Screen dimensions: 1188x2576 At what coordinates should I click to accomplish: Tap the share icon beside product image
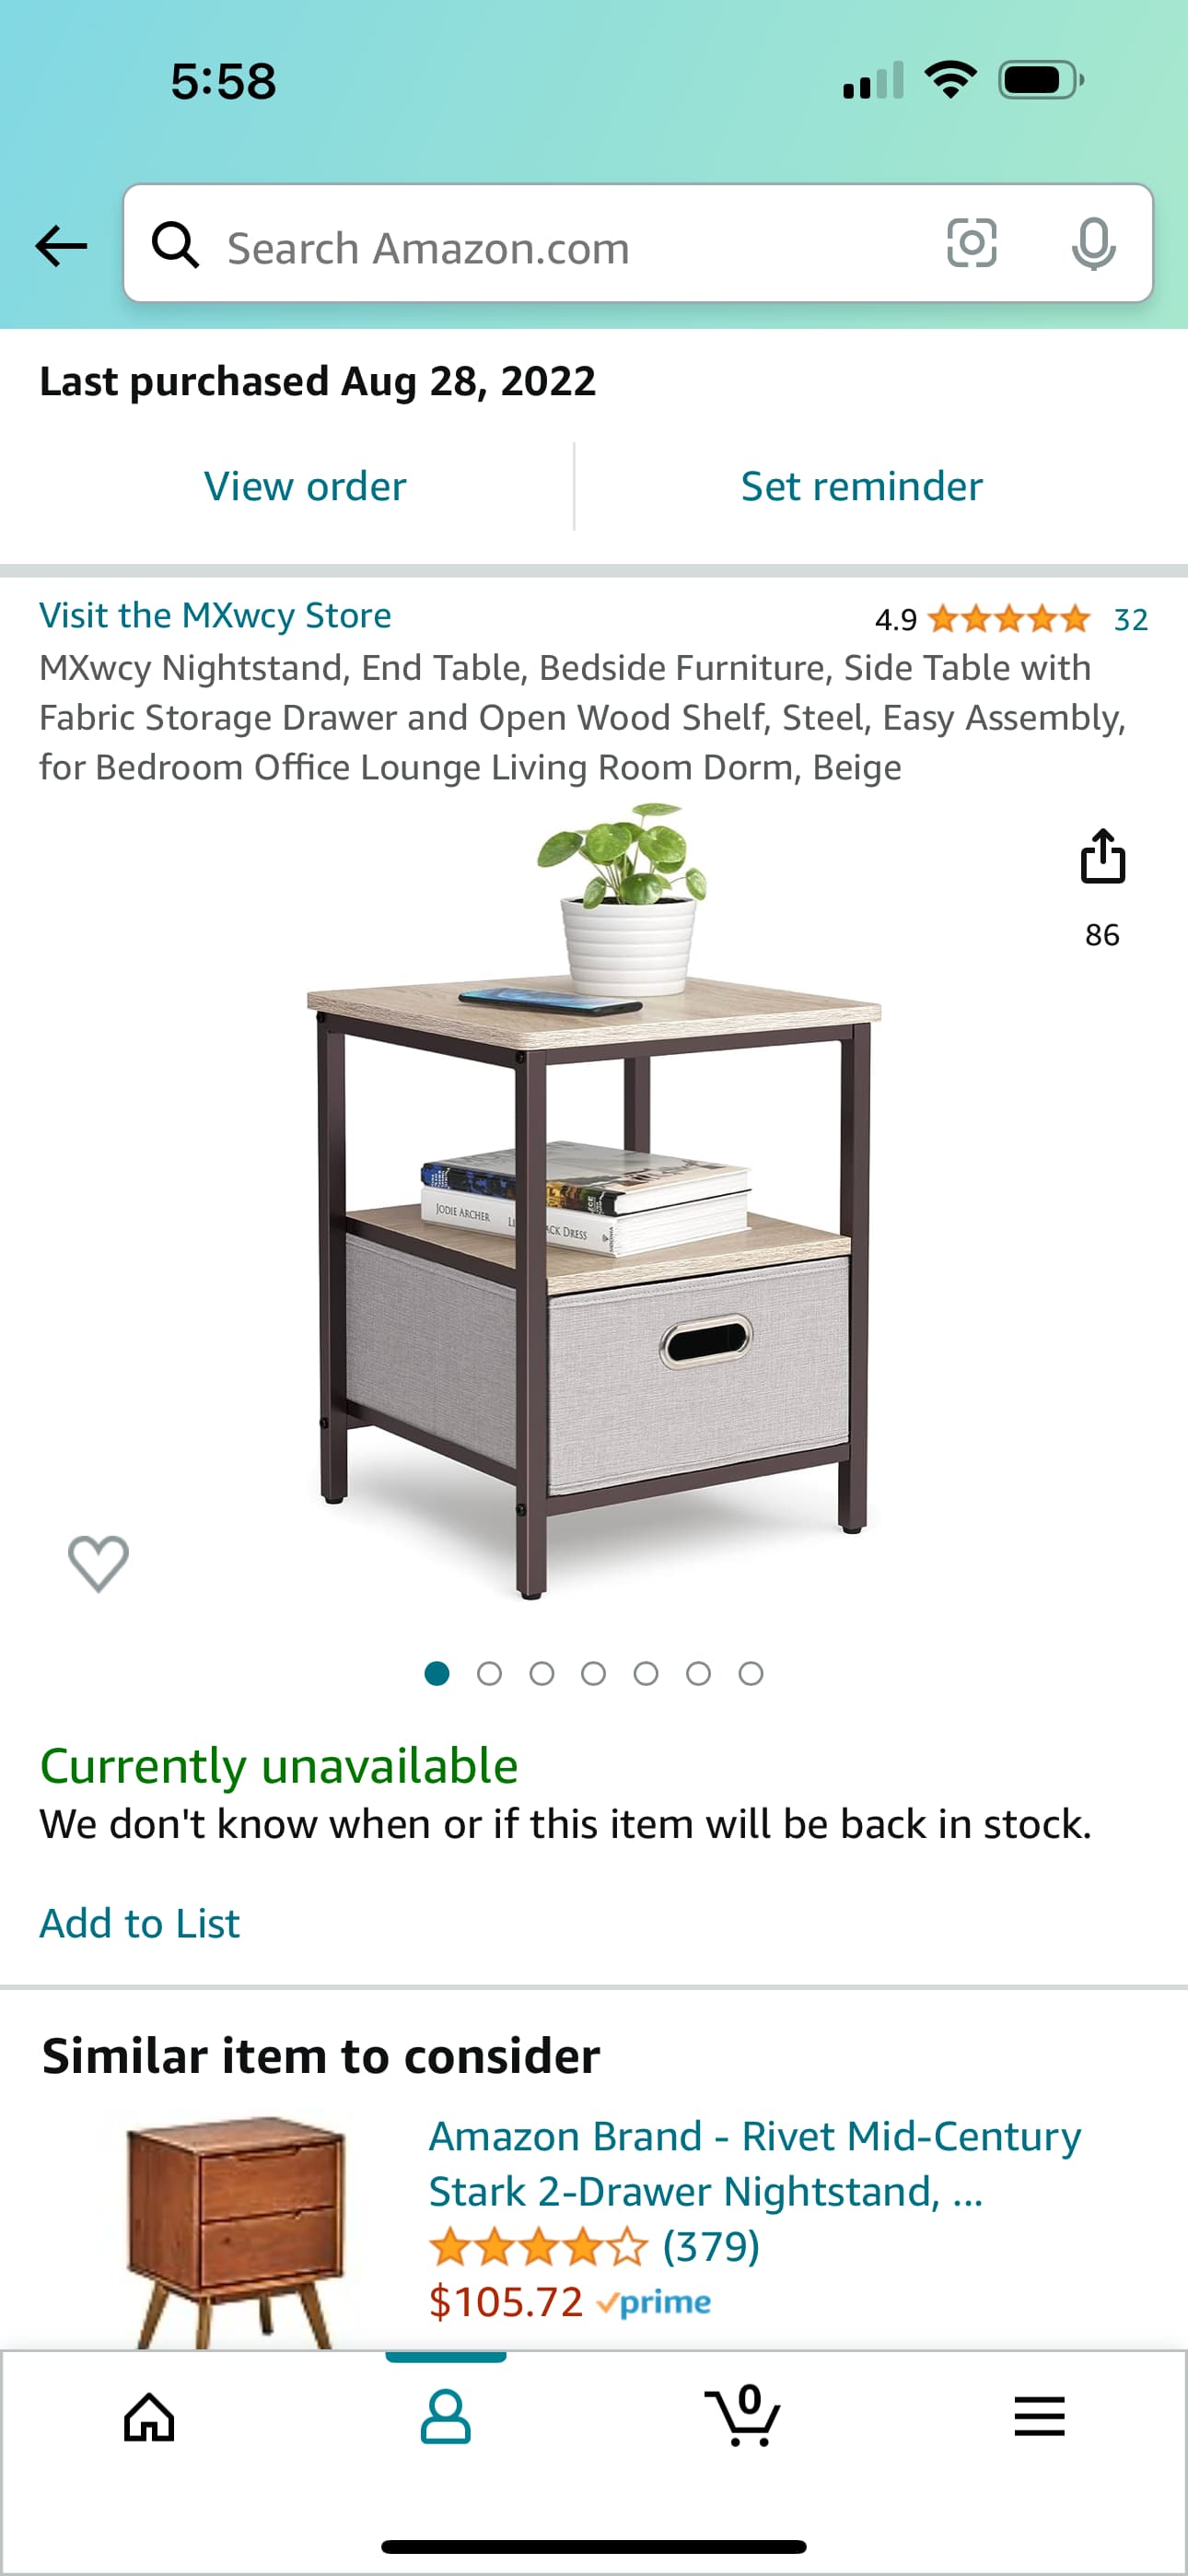click(1102, 856)
